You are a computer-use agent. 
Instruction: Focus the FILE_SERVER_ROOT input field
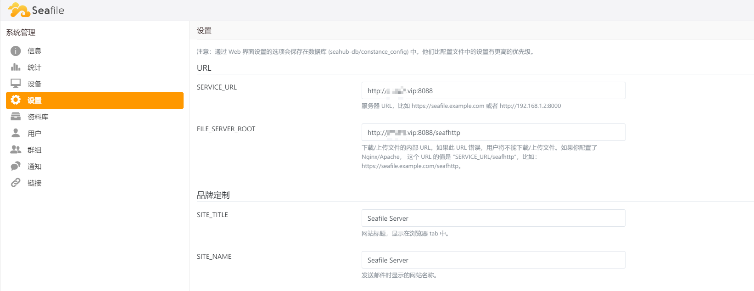pyautogui.click(x=493, y=132)
